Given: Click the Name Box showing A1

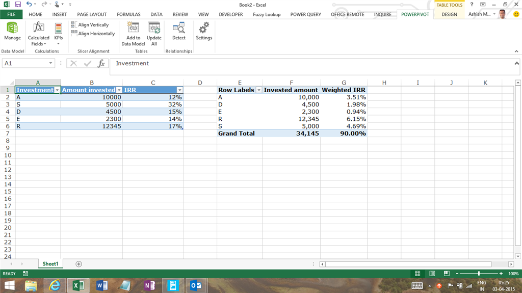Looking at the screenshot, I should pos(25,63).
